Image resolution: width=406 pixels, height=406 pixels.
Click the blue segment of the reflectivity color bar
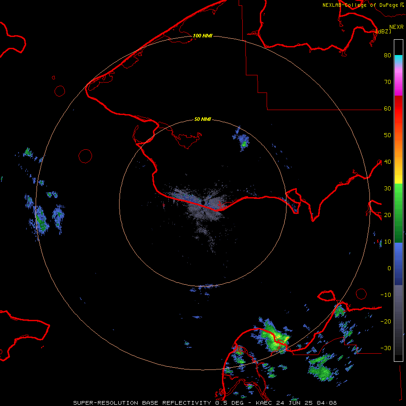(398, 263)
